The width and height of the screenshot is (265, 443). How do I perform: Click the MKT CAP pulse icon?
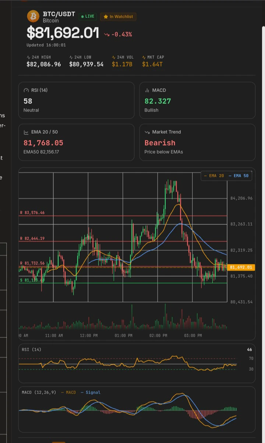[144, 58]
